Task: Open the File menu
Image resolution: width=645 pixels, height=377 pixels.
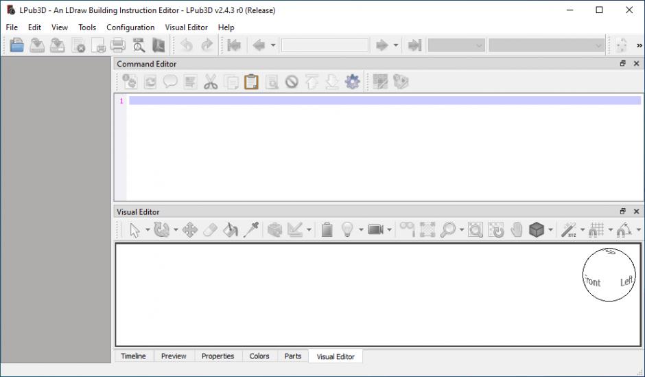Action: coord(12,27)
